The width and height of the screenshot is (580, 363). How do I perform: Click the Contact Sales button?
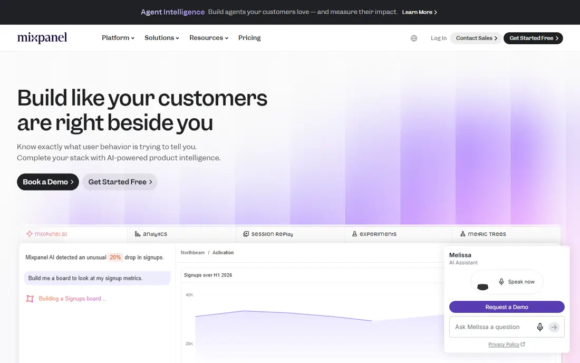click(476, 38)
